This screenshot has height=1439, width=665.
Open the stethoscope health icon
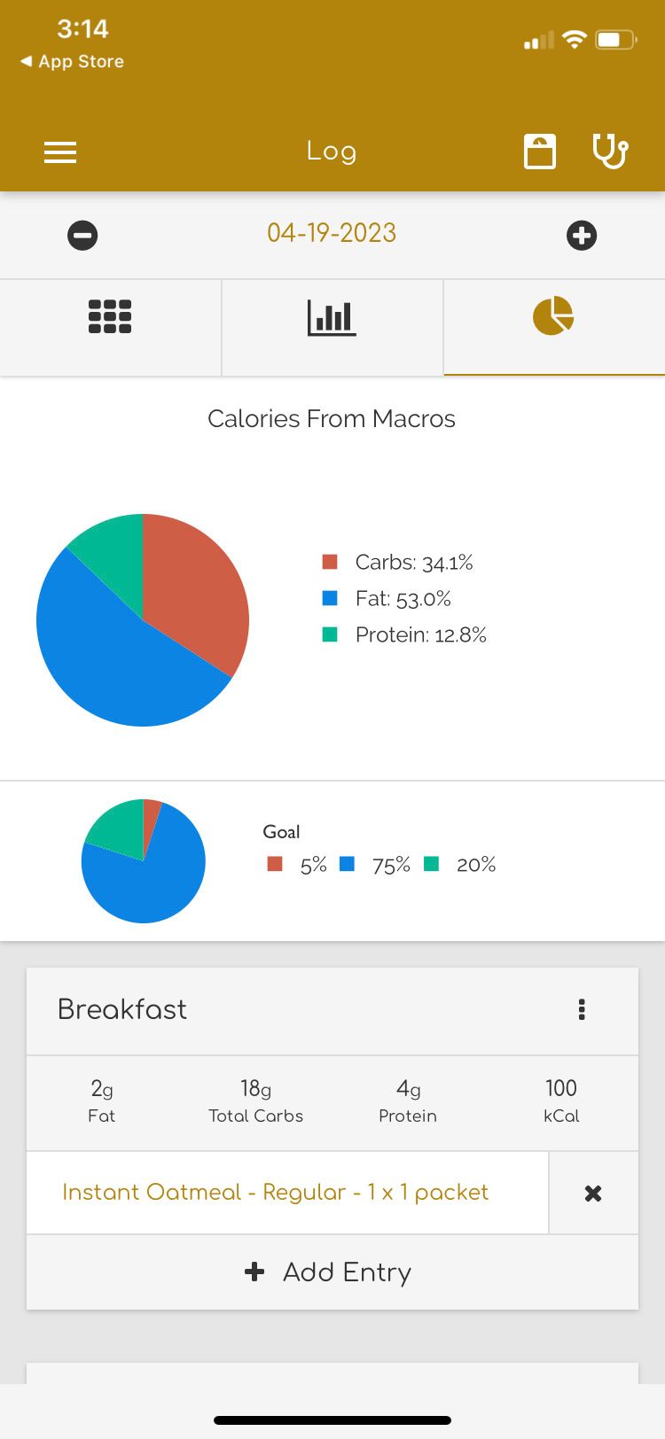tap(610, 152)
